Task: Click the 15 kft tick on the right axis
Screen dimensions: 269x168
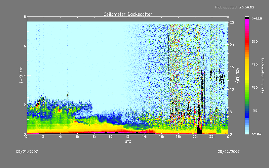Action: click(x=232, y=67)
